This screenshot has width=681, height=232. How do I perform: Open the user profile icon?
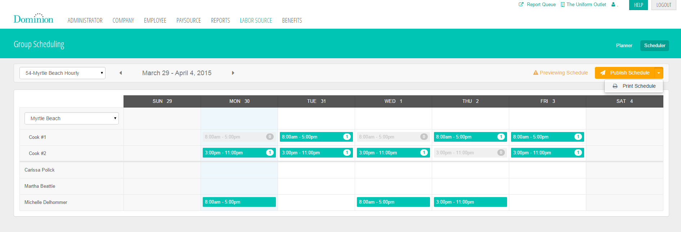point(613,5)
